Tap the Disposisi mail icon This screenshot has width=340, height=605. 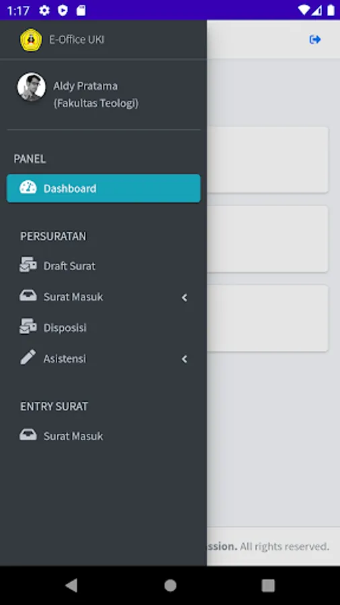(x=28, y=327)
